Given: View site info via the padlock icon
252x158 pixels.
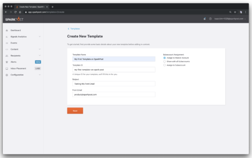Looking at the screenshot, I should point(26,12).
